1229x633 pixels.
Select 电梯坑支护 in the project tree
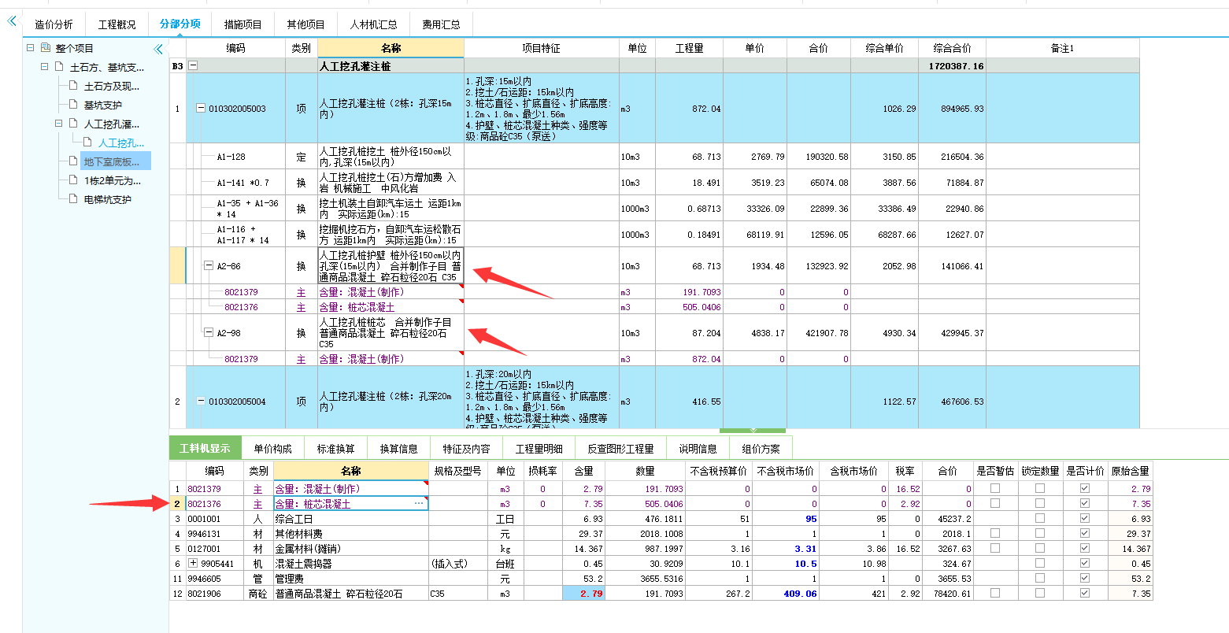108,199
